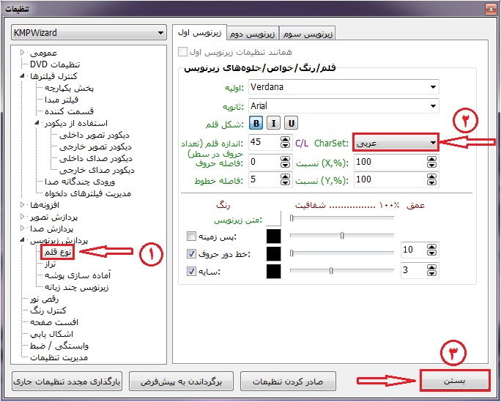
Task: Select تراز in settings tree
Action: 51,264
